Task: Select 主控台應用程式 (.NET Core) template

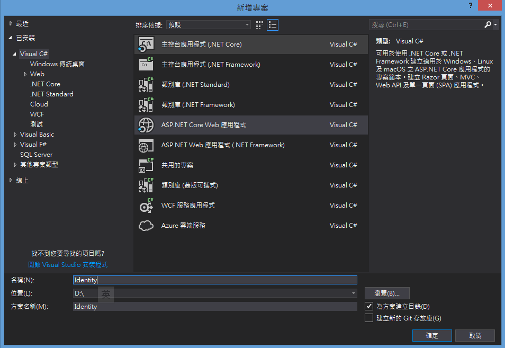Action: click(x=251, y=44)
